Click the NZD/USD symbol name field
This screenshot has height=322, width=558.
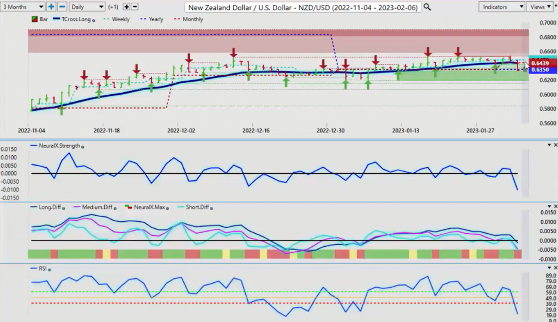[303, 7]
